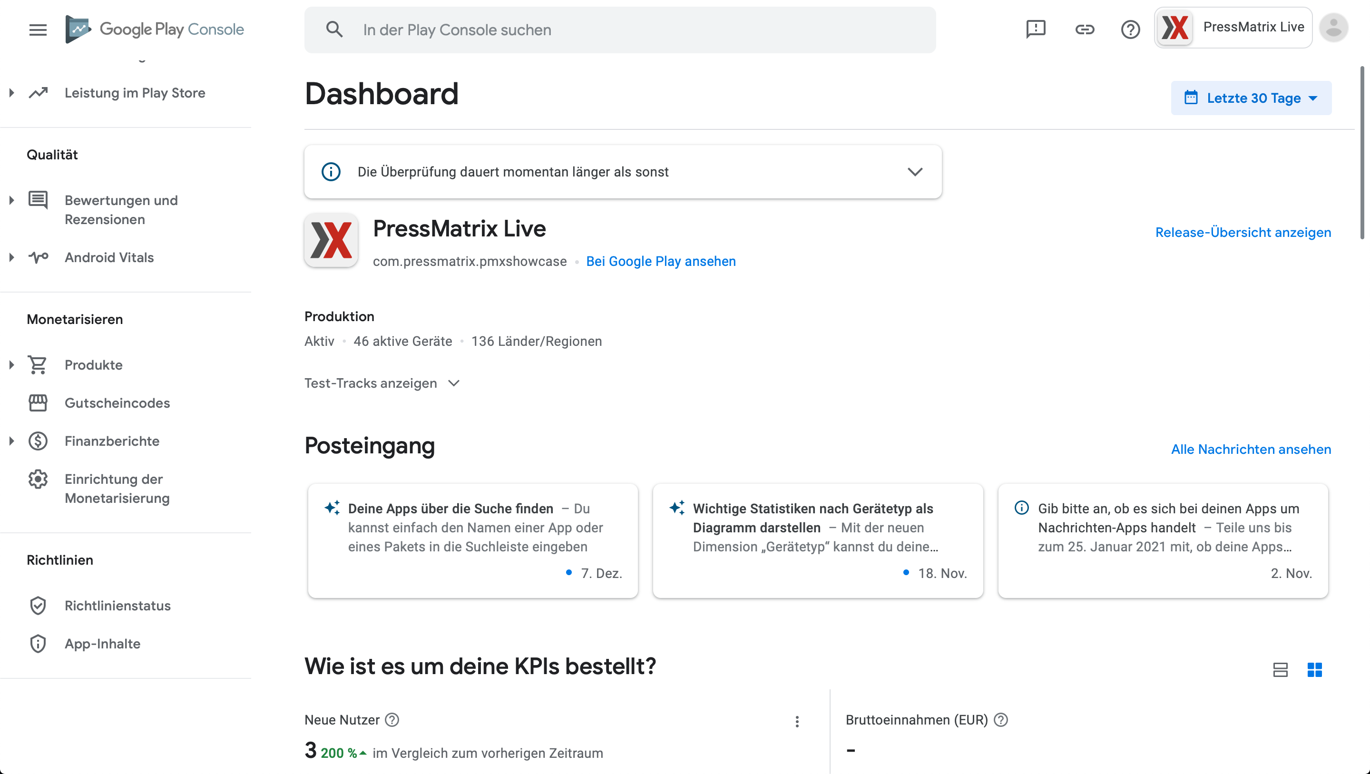Screen dimensions: 1370x774
Task: Open Nachrichten-Apps message from 2. Nov.
Action: point(1163,540)
